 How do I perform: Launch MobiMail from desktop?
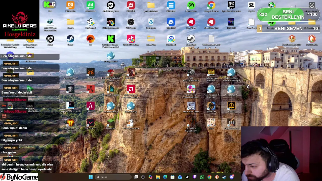[171, 24]
